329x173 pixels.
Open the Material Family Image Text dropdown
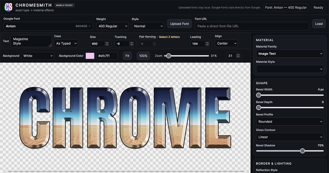pyautogui.click(x=290, y=54)
